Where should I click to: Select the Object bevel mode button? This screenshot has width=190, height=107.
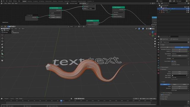(175, 84)
